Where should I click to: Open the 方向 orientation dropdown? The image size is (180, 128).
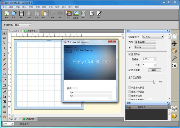pyautogui.click(x=145, y=42)
